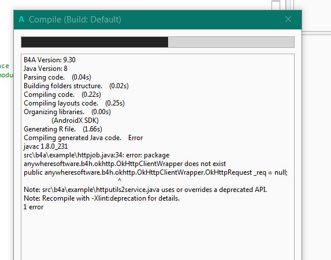Viewport: 331px width, 260px height.
Task: Click the Xlint:deprecation note line
Action: [x=102, y=198]
